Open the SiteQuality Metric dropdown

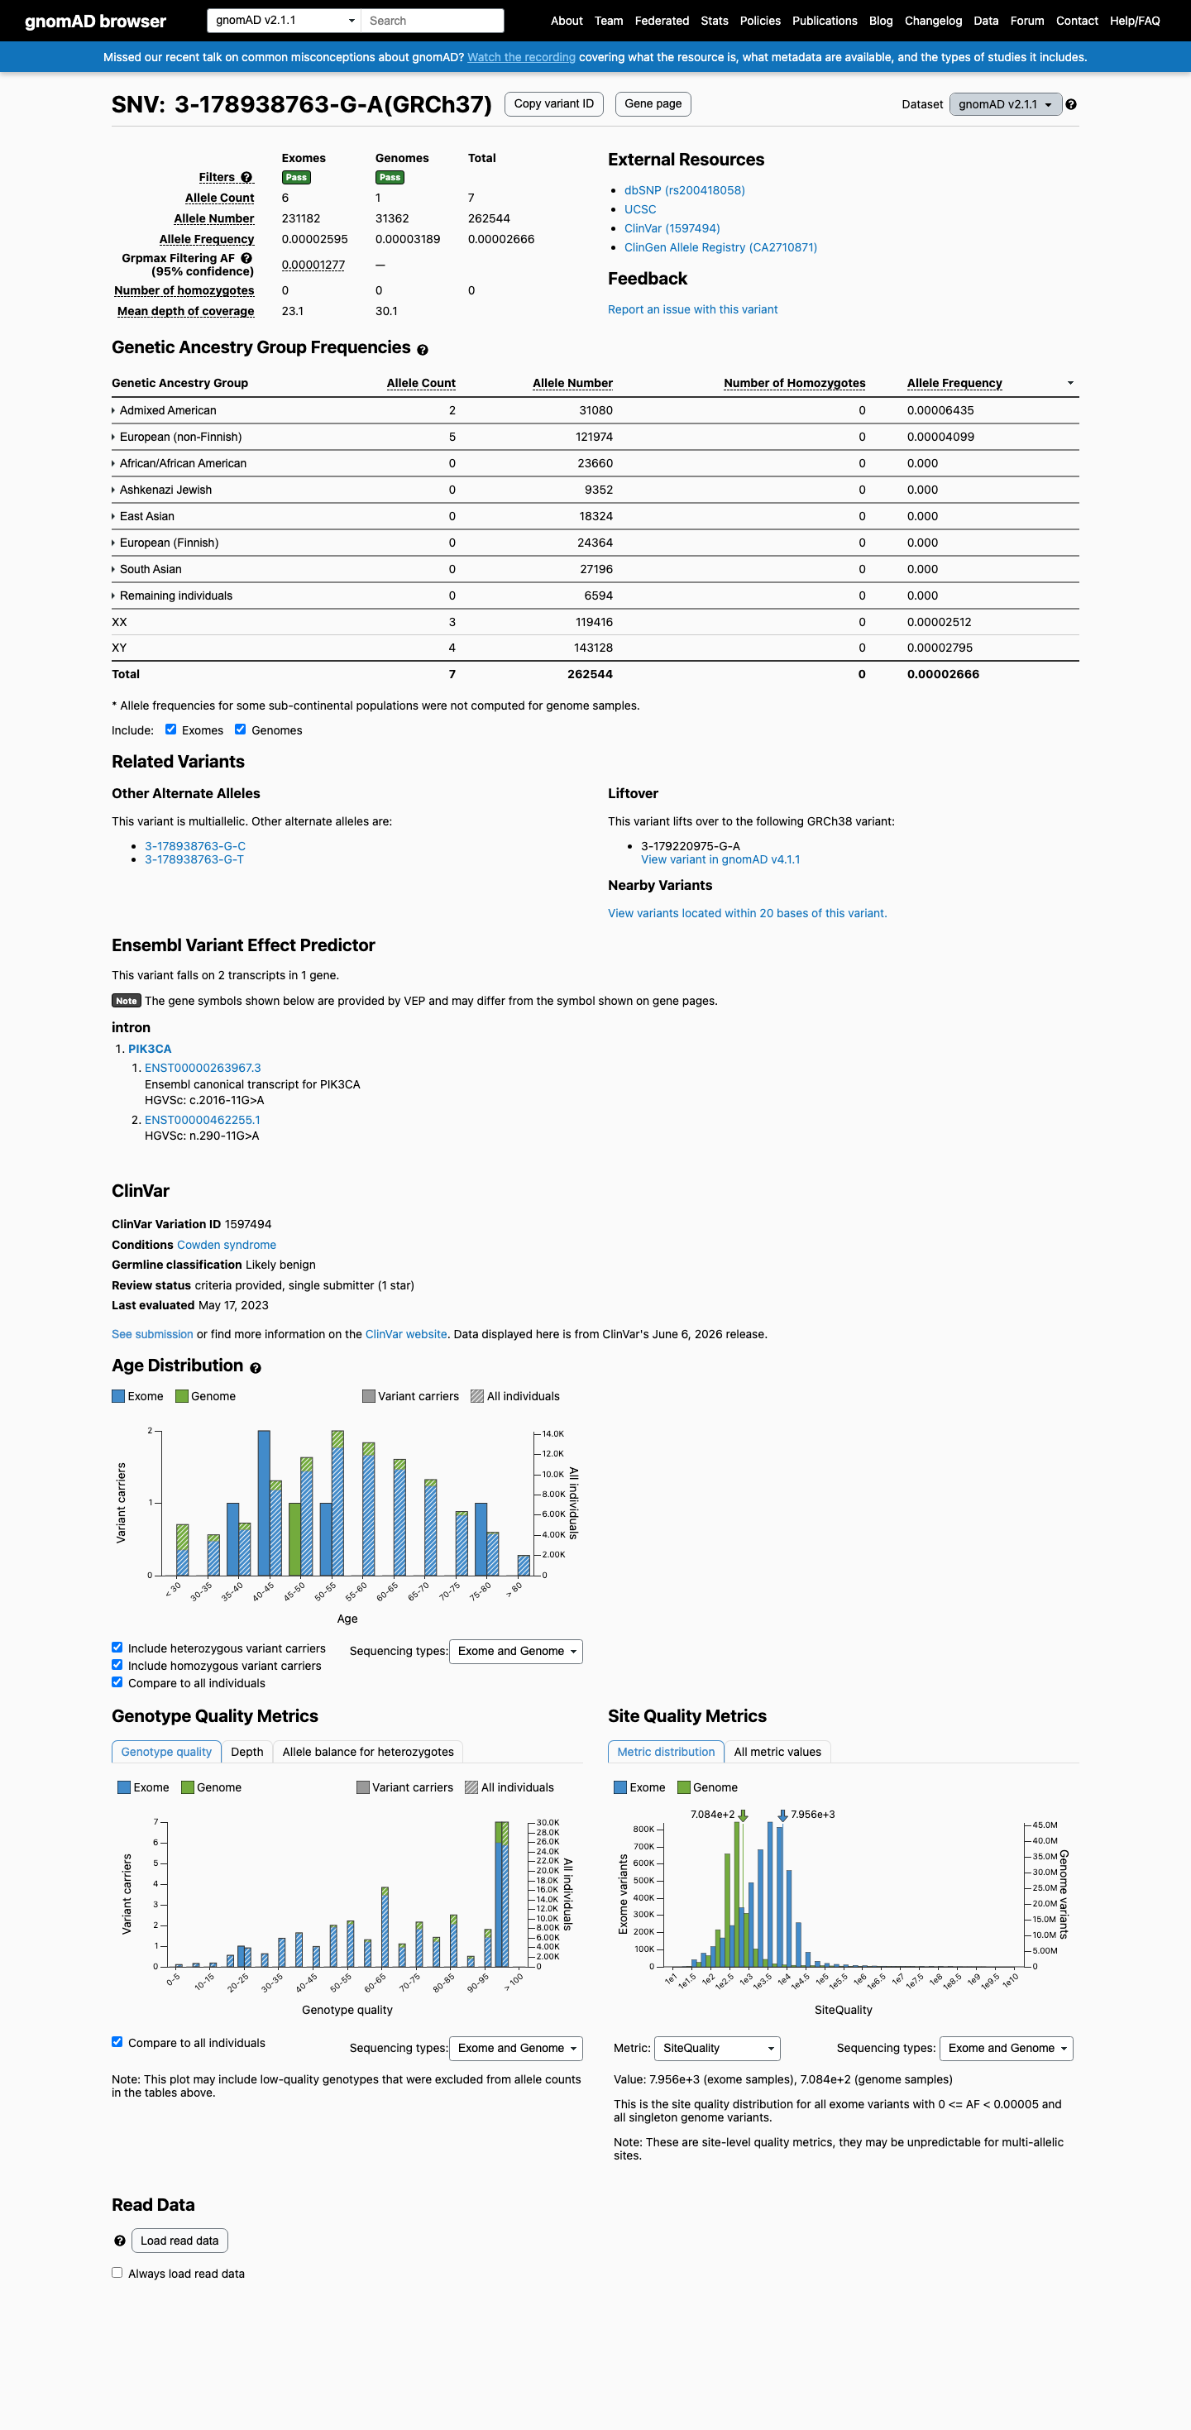pos(717,2048)
